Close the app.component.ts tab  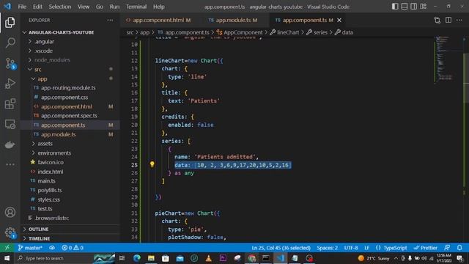[x=339, y=20]
